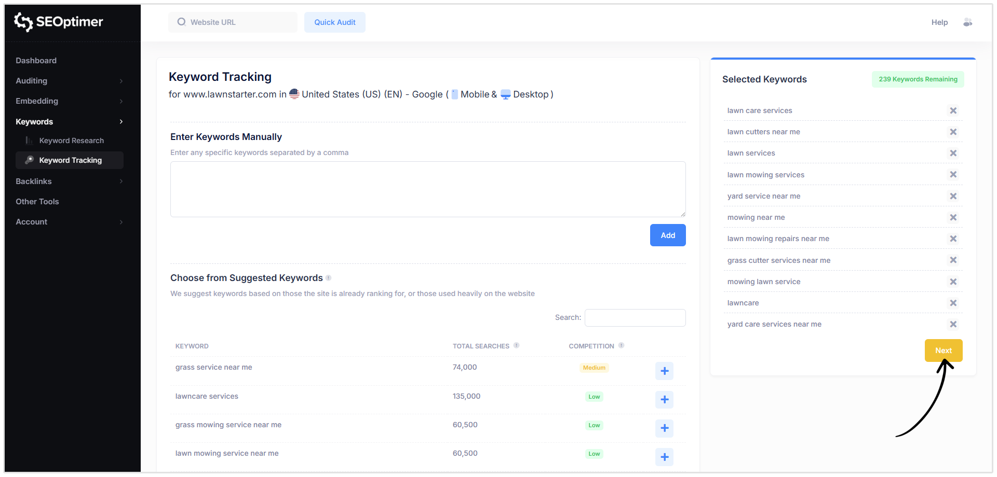Click info icon next to Competition header
The width and height of the screenshot is (997, 477).
[621, 345]
